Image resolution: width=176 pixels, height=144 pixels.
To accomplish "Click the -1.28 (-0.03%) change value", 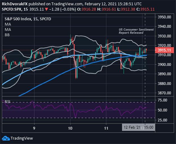I will (x=63, y=9).
